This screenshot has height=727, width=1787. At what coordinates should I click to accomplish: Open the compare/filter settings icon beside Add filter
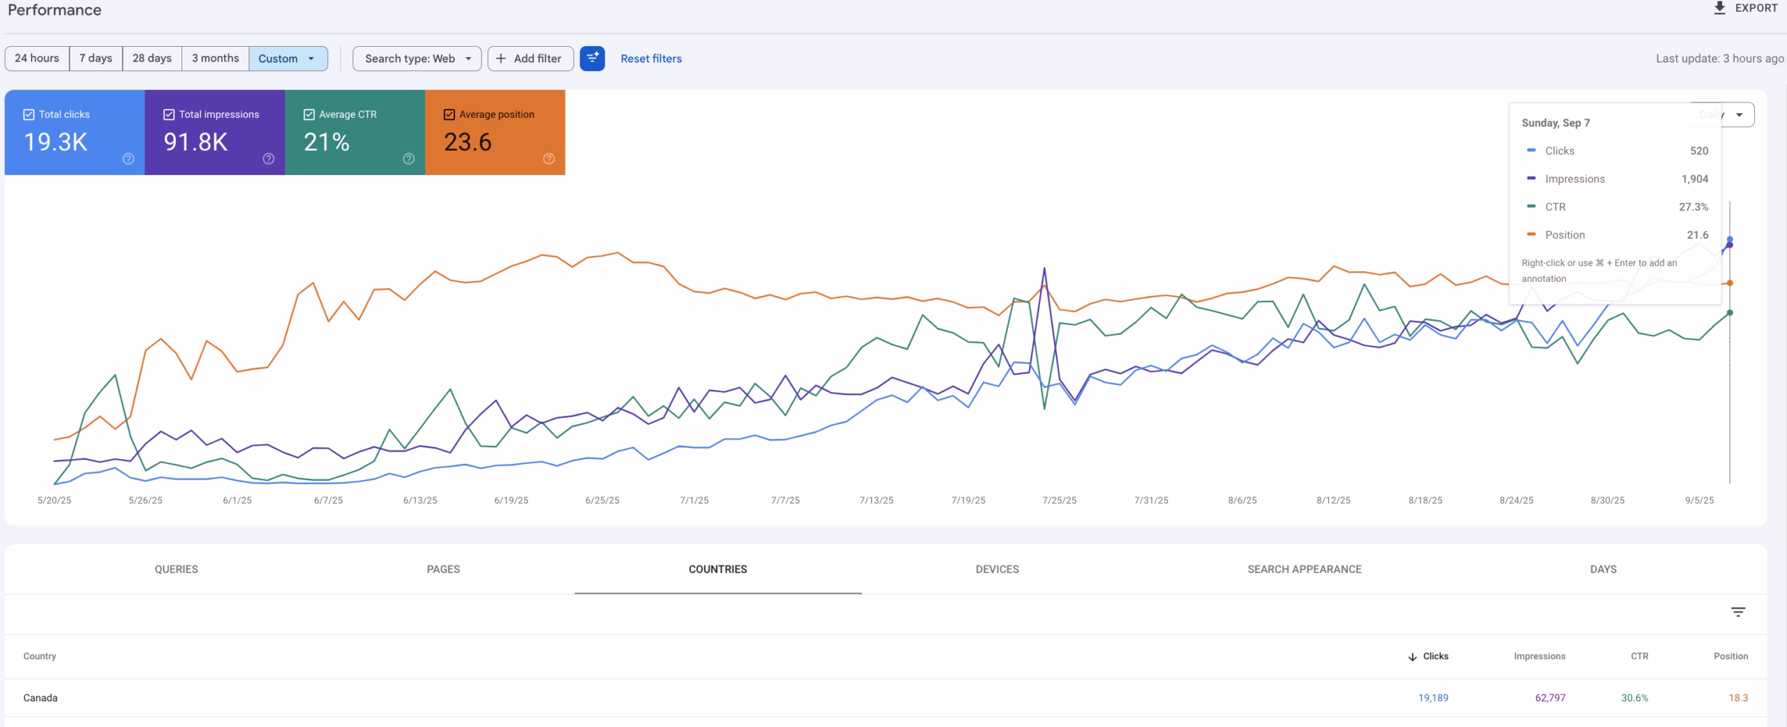(x=593, y=59)
